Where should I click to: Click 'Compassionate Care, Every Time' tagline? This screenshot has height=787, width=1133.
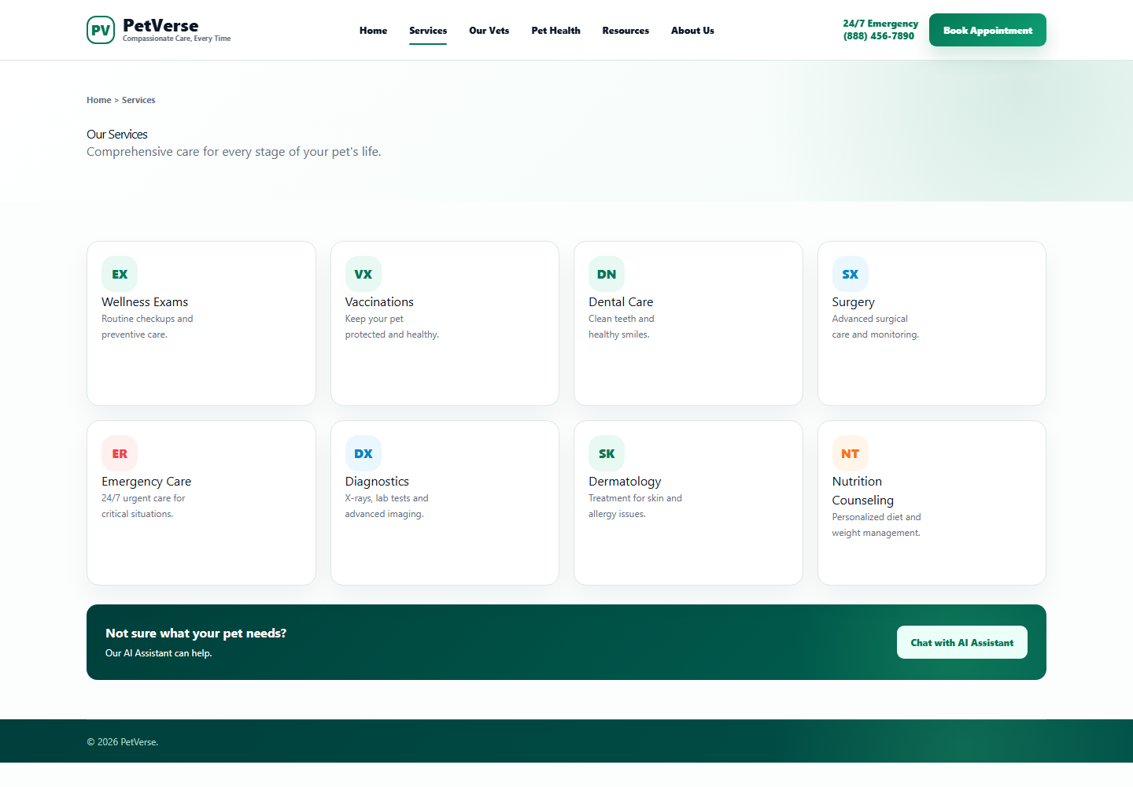(177, 39)
